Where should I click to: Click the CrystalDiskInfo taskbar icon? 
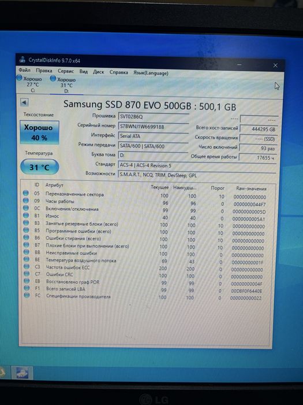(x=22, y=373)
